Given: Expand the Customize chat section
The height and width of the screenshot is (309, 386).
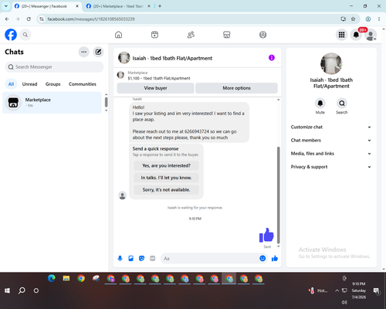Looking at the screenshot, I should [x=331, y=127].
